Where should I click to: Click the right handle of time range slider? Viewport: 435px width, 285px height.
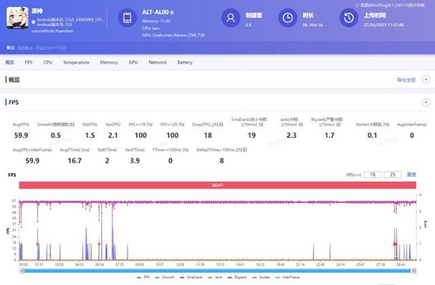[x=413, y=270]
